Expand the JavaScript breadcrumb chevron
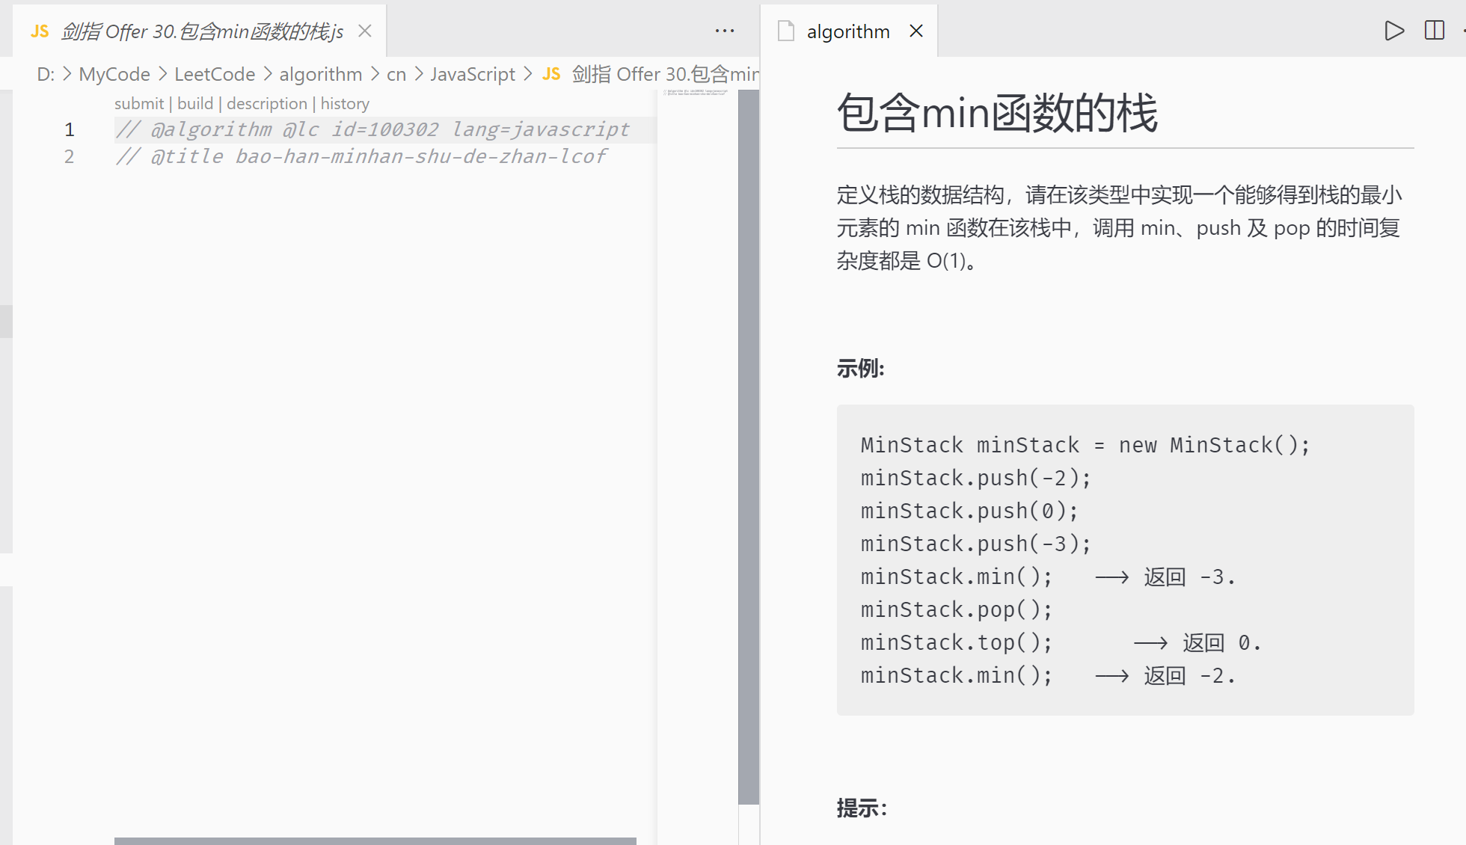The height and width of the screenshot is (845, 1466). pos(528,74)
